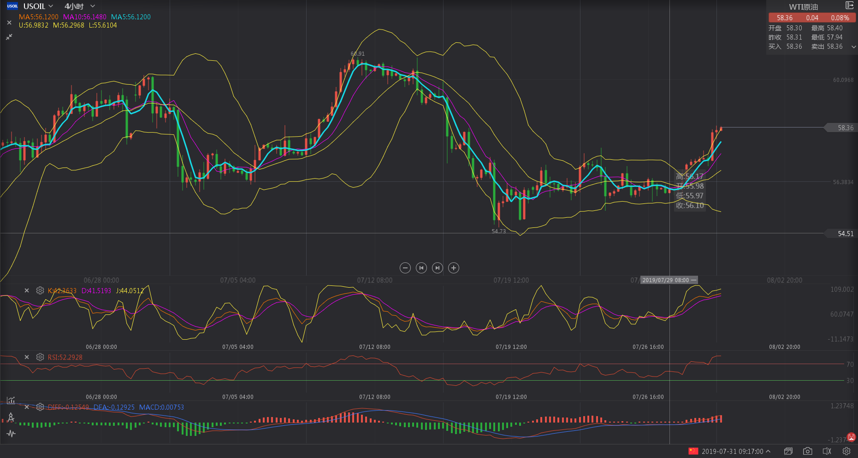Viewport: 858px width, 458px height.
Task: Close the MACD indicator panel
Action: (27, 407)
